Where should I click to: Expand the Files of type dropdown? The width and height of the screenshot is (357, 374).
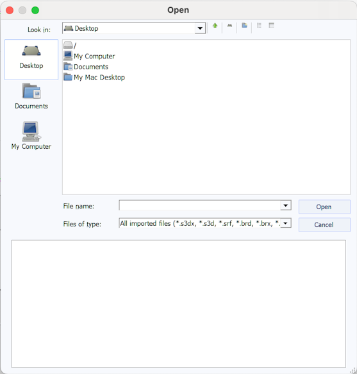(285, 223)
